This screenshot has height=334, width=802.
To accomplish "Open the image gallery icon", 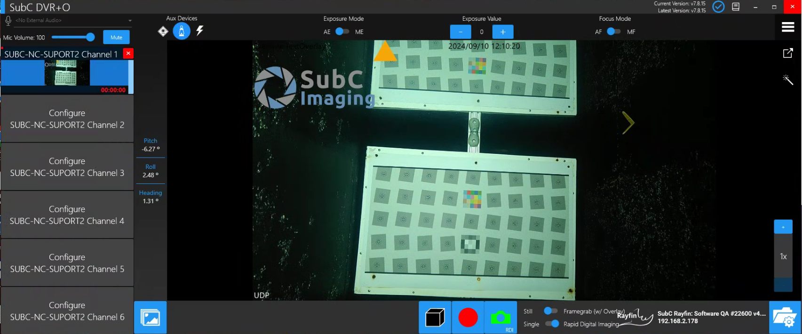I will (x=151, y=318).
